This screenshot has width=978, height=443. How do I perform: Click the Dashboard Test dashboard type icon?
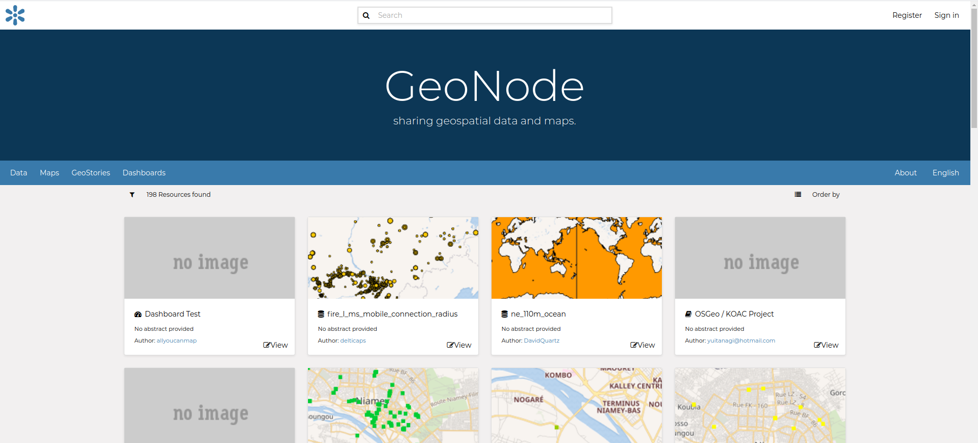click(138, 315)
